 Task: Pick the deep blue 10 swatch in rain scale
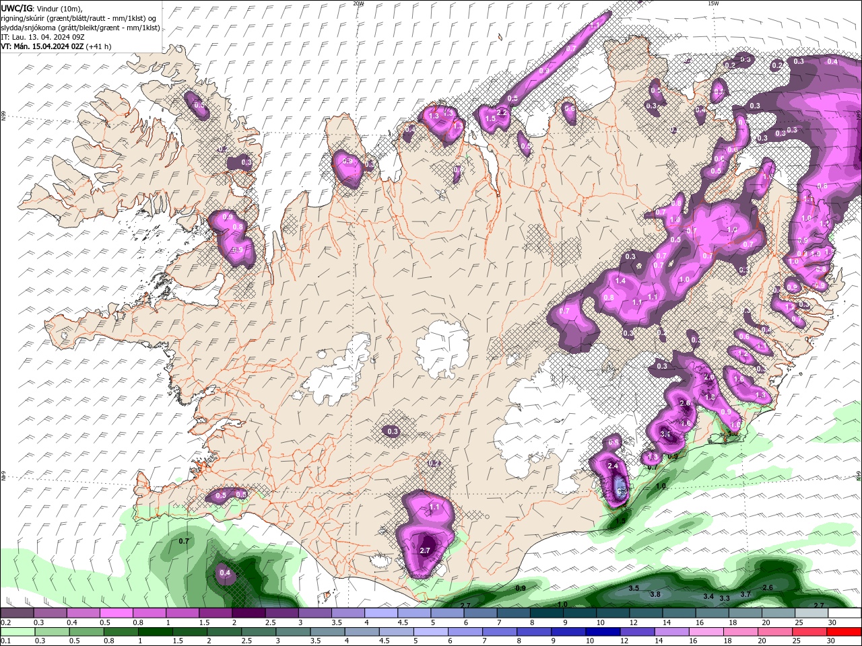pos(603,632)
